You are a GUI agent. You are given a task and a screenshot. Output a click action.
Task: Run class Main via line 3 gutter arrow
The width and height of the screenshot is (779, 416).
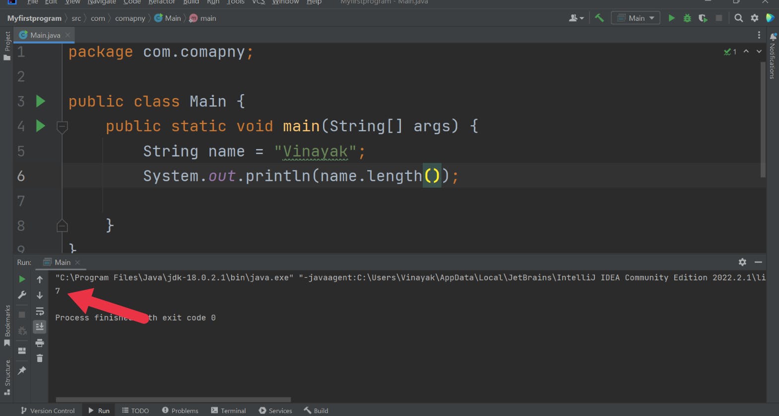point(41,102)
